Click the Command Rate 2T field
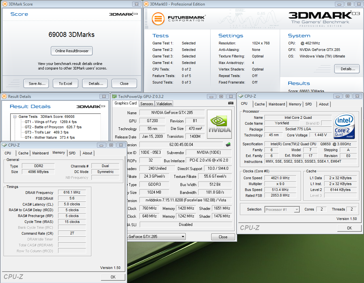 (x=72, y=233)
